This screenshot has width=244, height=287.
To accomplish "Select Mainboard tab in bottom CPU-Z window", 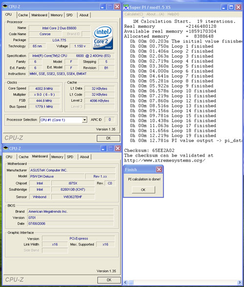I will tap(40, 156).
